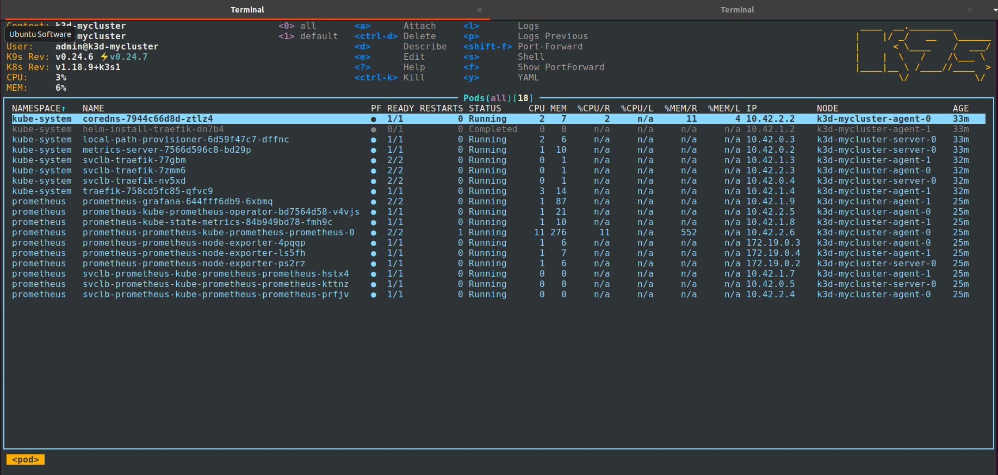This screenshot has height=475, width=998.
Task: Click the <pod> breadcrumb at the bottom
Action: pyautogui.click(x=26, y=459)
